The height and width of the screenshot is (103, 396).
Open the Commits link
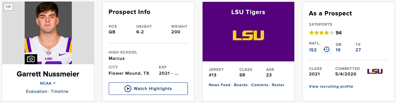(260, 85)
